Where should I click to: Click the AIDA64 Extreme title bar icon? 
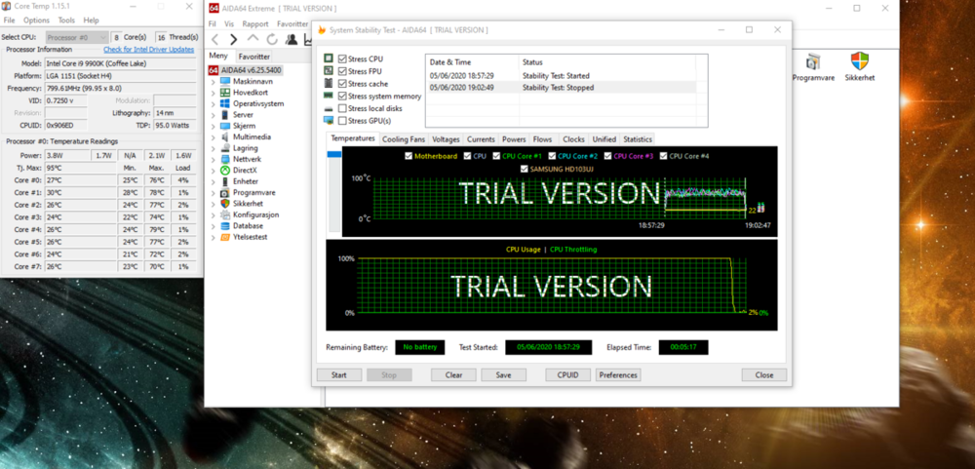click(x=214, y=9)
